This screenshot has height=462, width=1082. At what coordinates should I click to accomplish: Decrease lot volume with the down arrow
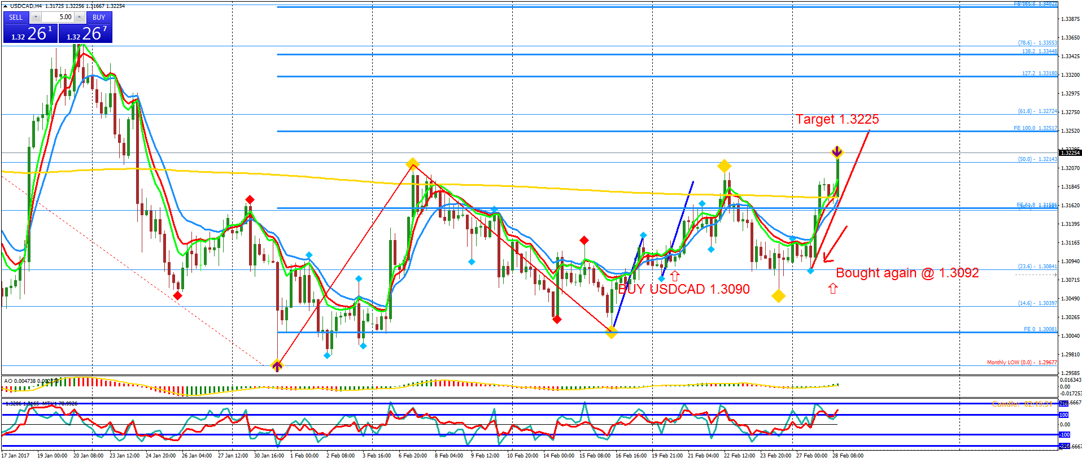click(x=35, y=18)
